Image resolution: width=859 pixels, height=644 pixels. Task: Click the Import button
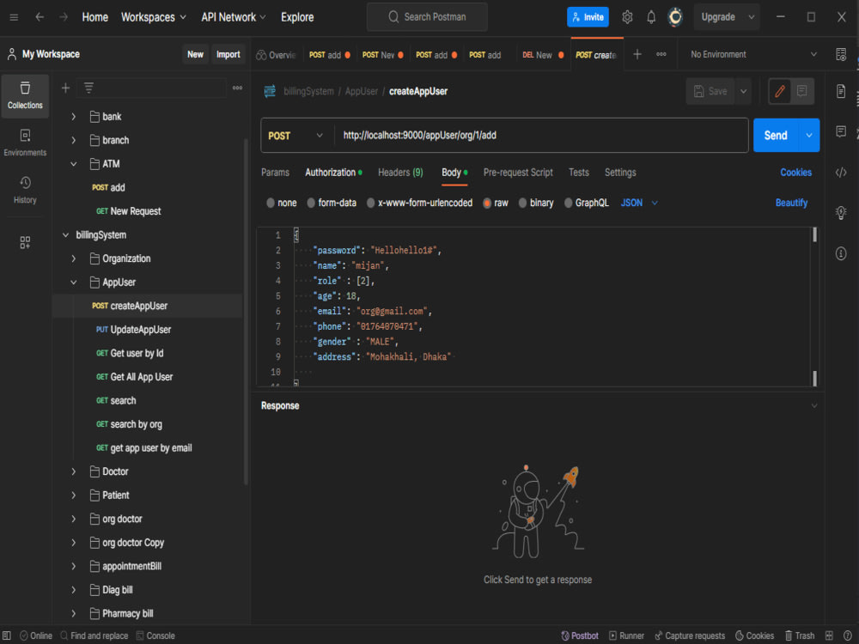pyautogui.click(x=228, y=54)
